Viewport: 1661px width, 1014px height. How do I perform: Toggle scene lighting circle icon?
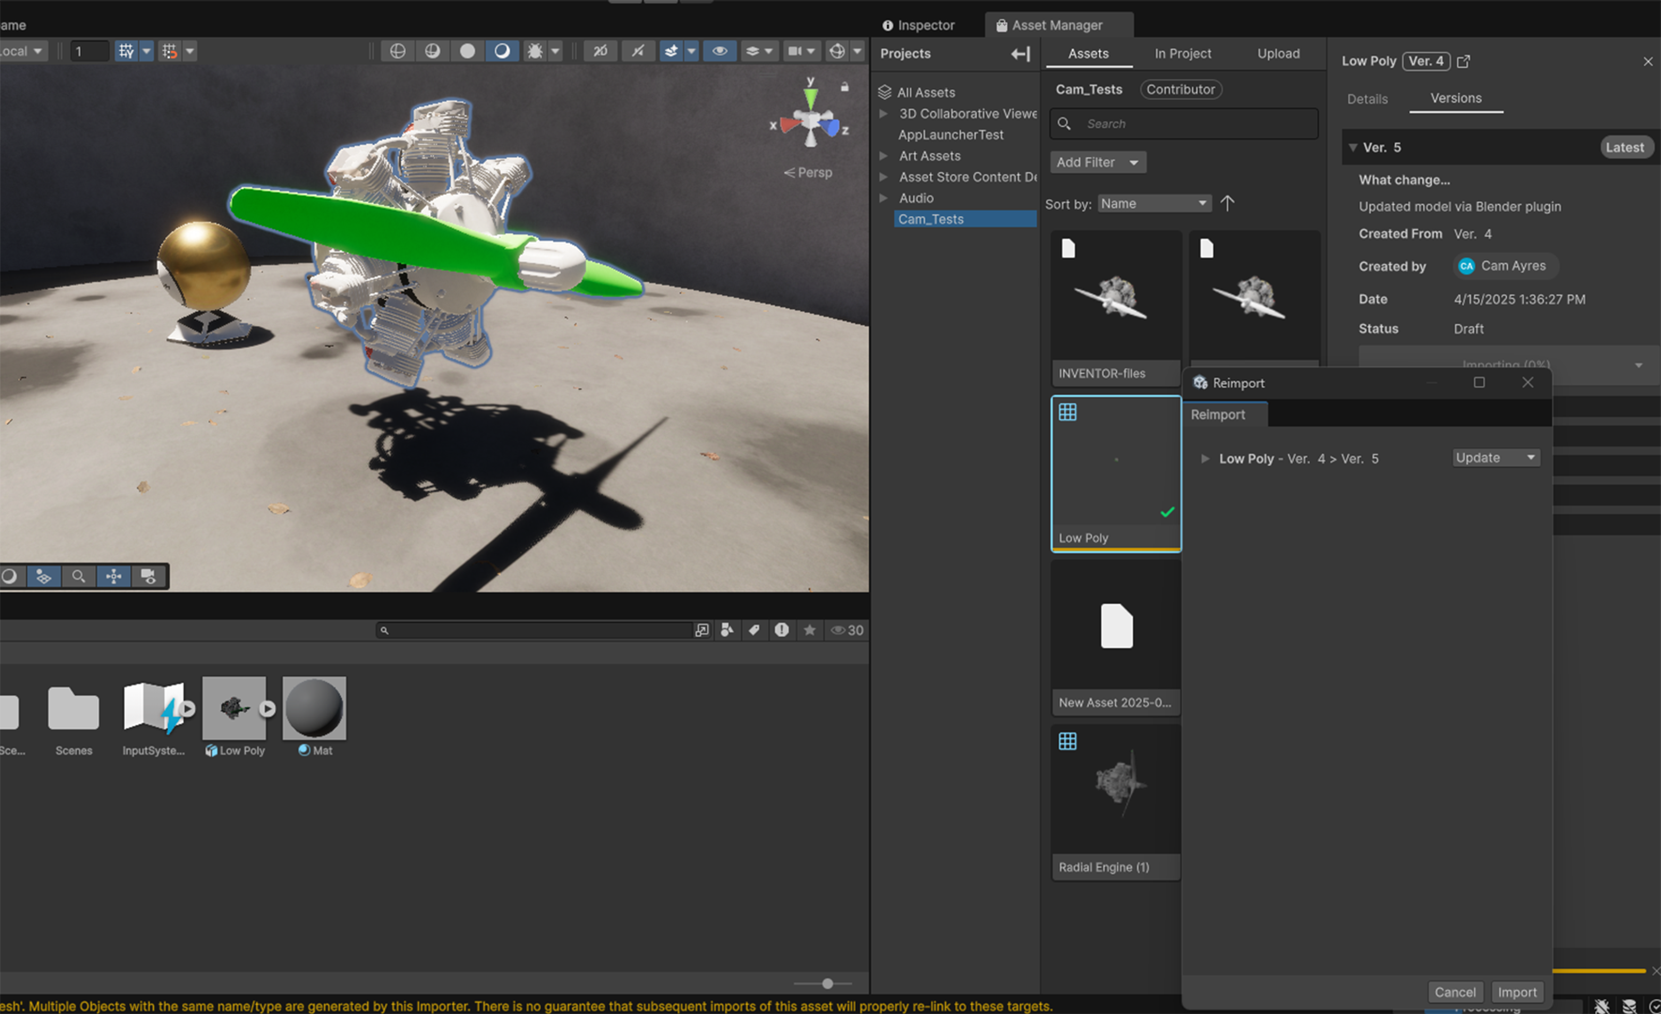tap(502, 51)
